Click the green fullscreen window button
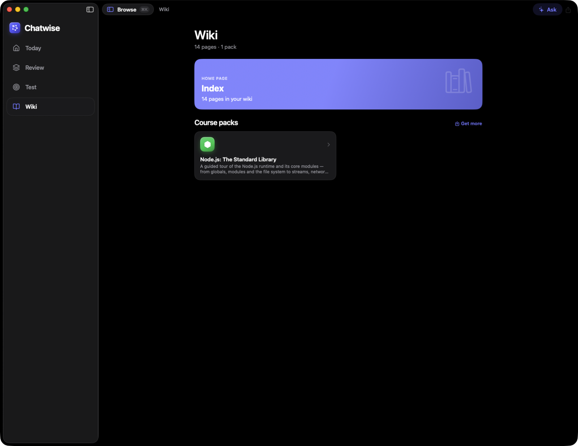578x446 pixels. pos(26,9)
